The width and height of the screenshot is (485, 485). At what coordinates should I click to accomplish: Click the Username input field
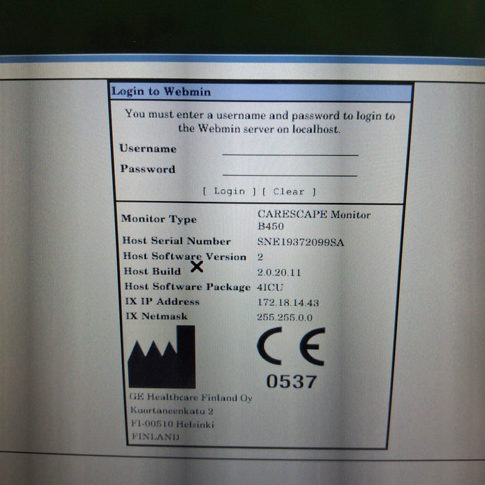(290, 149)
